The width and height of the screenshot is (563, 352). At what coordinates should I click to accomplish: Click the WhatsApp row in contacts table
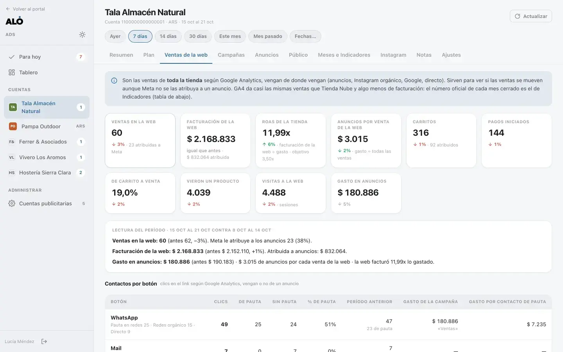[328, 324]
